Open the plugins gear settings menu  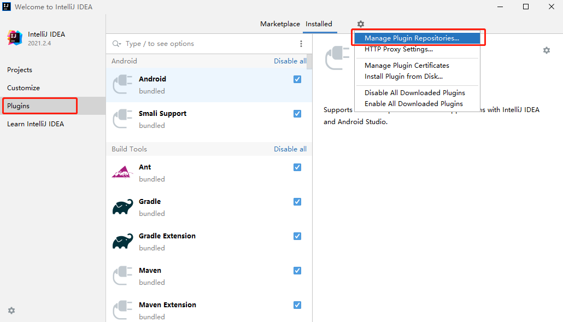coord(361,24)
